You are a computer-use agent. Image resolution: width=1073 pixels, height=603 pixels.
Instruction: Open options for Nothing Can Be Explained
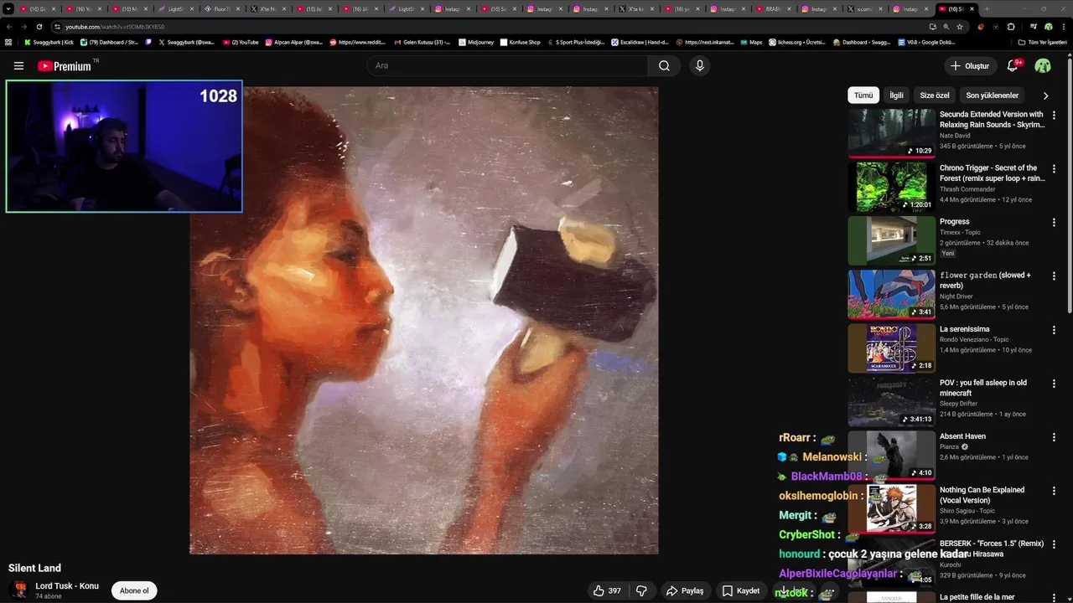click(x=1054, y=490)
